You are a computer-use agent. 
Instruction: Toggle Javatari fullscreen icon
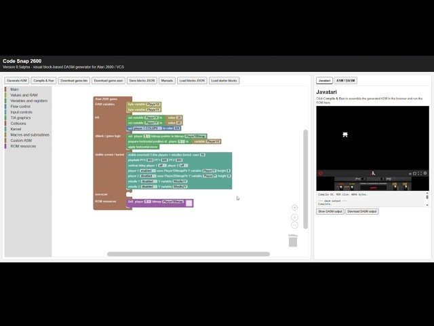point(420,173)
